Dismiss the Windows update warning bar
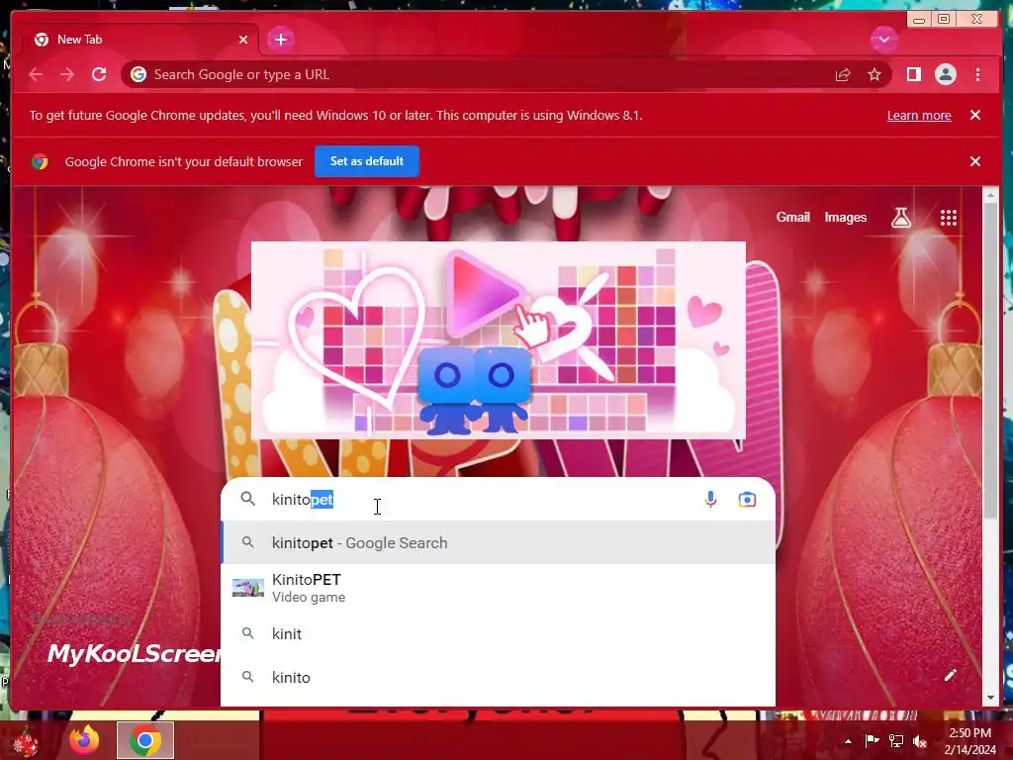 click(x=974, y=115)
